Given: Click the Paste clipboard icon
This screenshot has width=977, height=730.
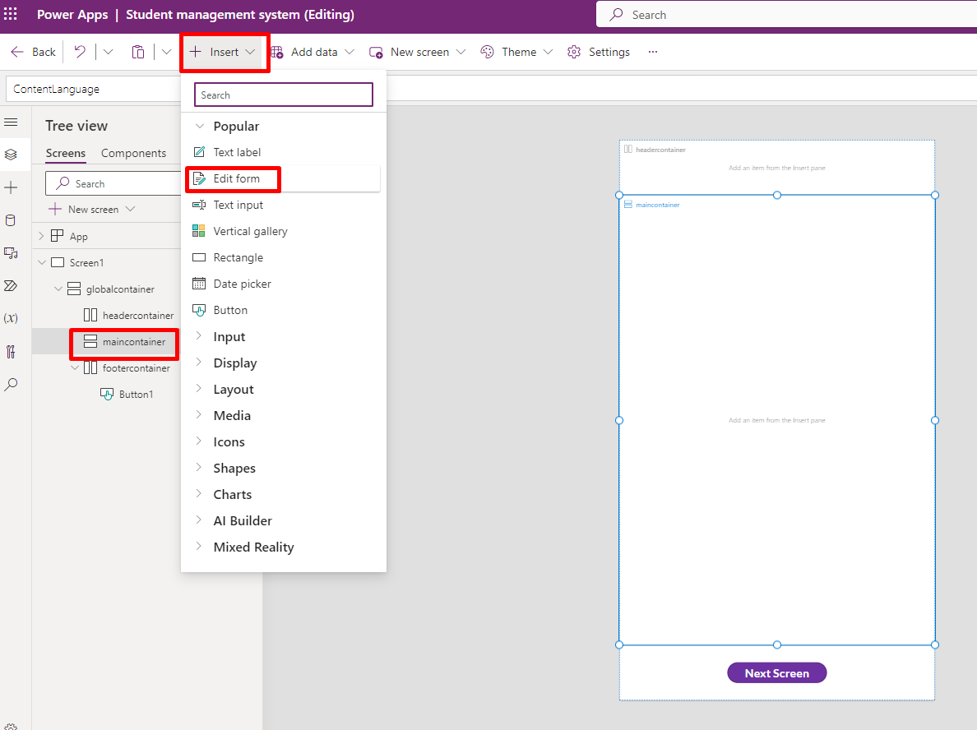Looking at the screenshot, I should point(137,52).
